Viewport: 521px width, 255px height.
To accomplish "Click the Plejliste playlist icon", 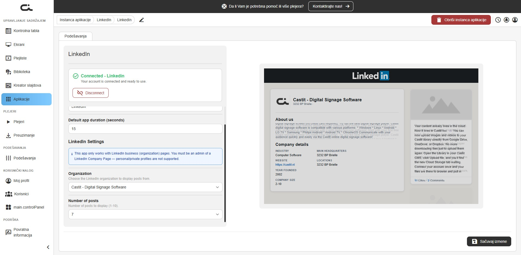I will pos(8,58).
